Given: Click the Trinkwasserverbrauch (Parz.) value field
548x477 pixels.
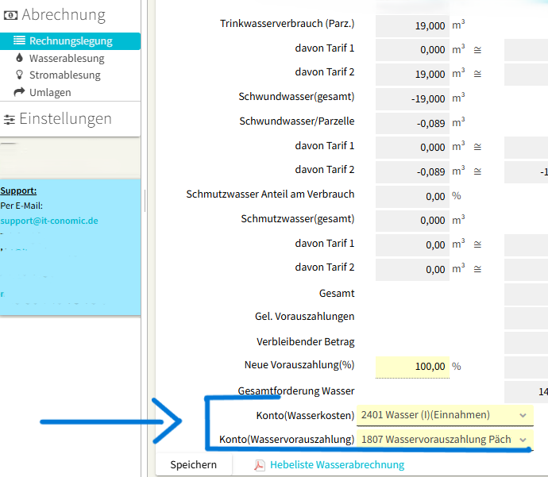Looking at the screenshot, I should [410, 25].
